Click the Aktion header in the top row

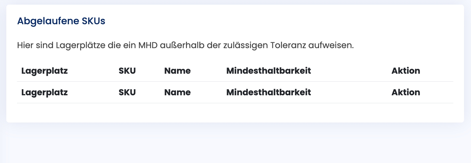(x=406, y=71)
